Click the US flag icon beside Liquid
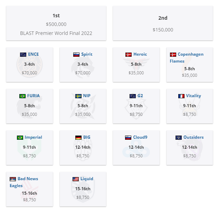218x212 pixels. (76, 179)
